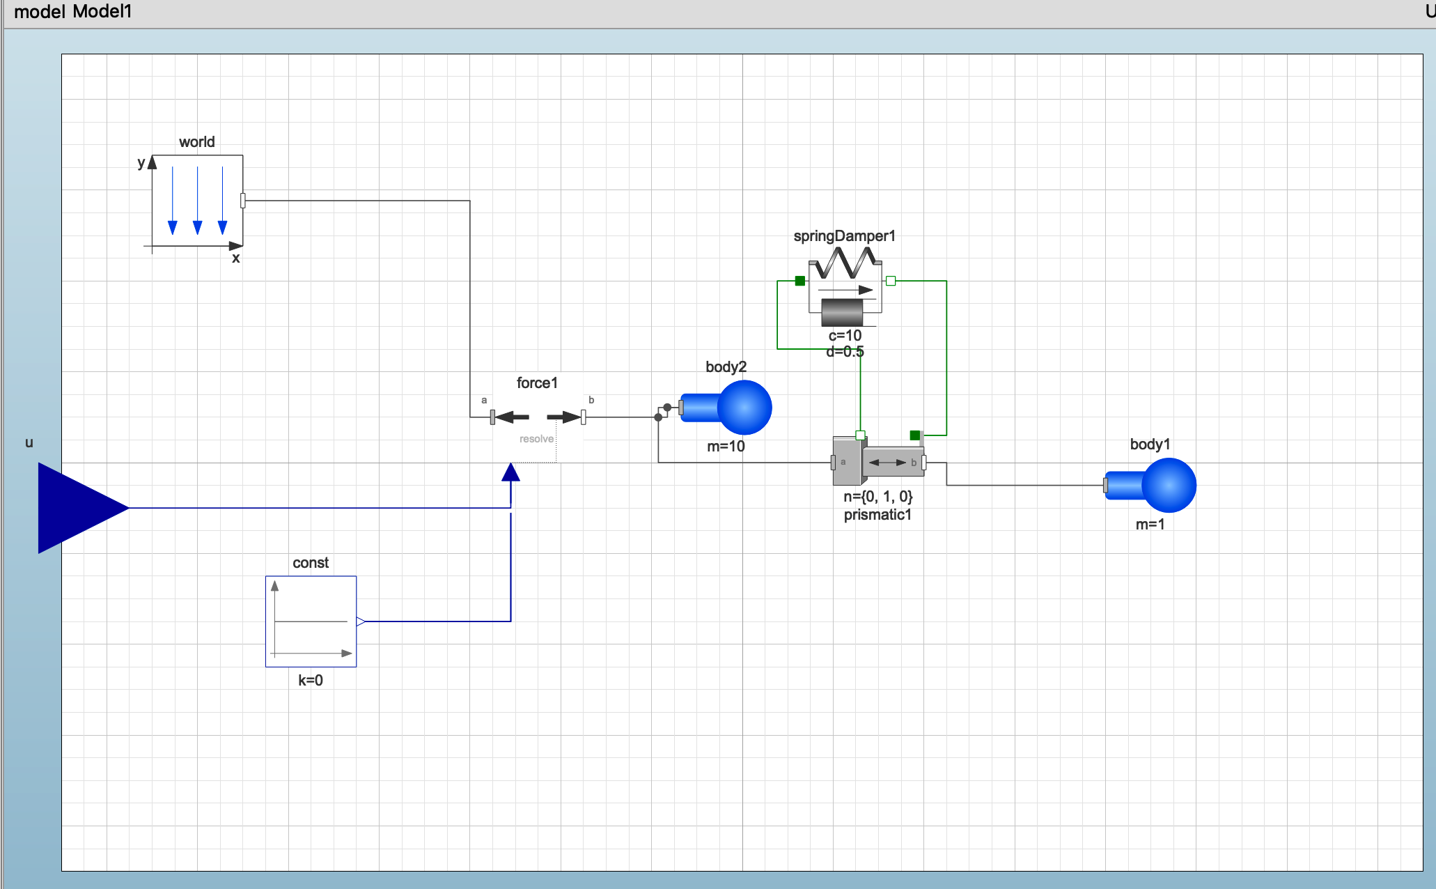Click body1 frame connector port

click(x=1106, y=485)
